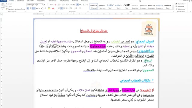Apply the Titre 1 style
192x108 pixels.
110,6
